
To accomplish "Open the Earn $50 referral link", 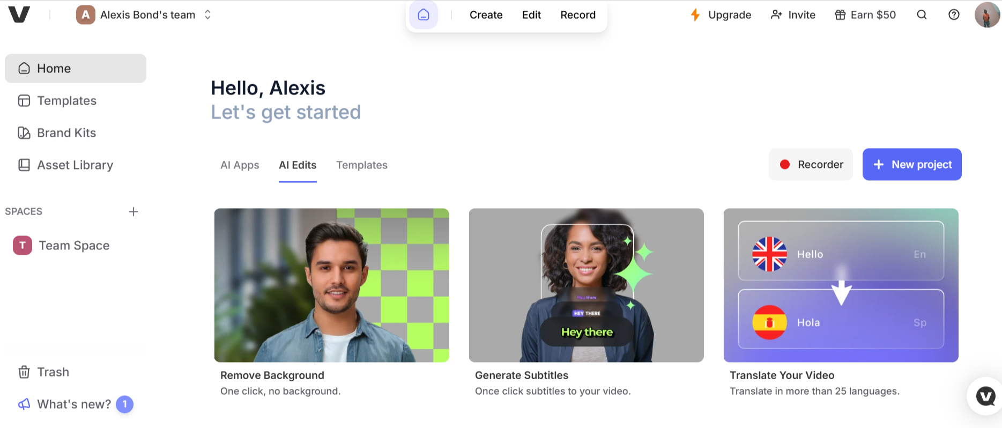I will [x=865, y=15].
